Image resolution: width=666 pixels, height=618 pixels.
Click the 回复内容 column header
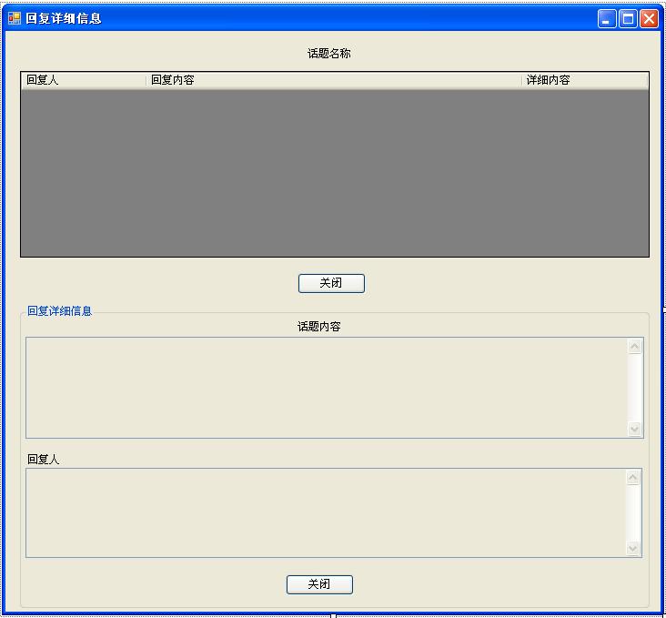click(x=333, y=80)
